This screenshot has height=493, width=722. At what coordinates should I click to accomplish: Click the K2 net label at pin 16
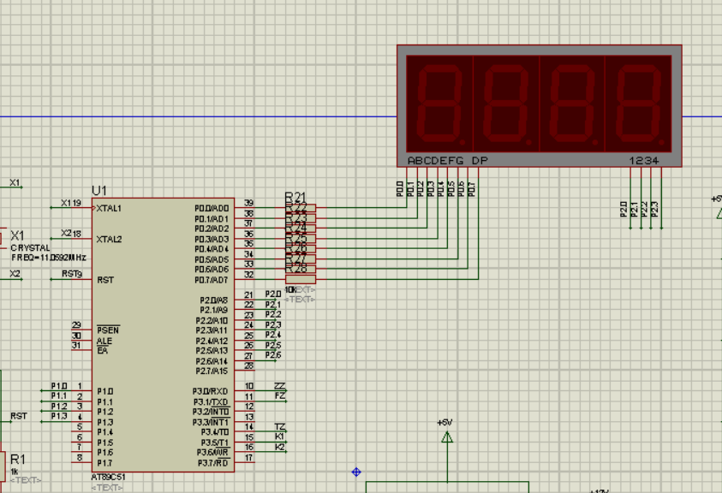point(279,447)
